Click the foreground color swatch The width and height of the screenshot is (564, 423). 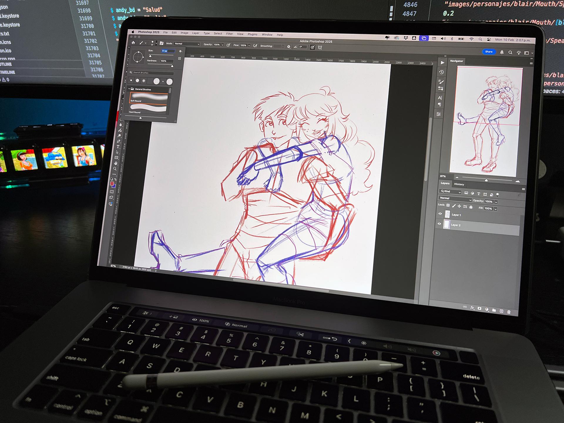click(x=112, y=184)
